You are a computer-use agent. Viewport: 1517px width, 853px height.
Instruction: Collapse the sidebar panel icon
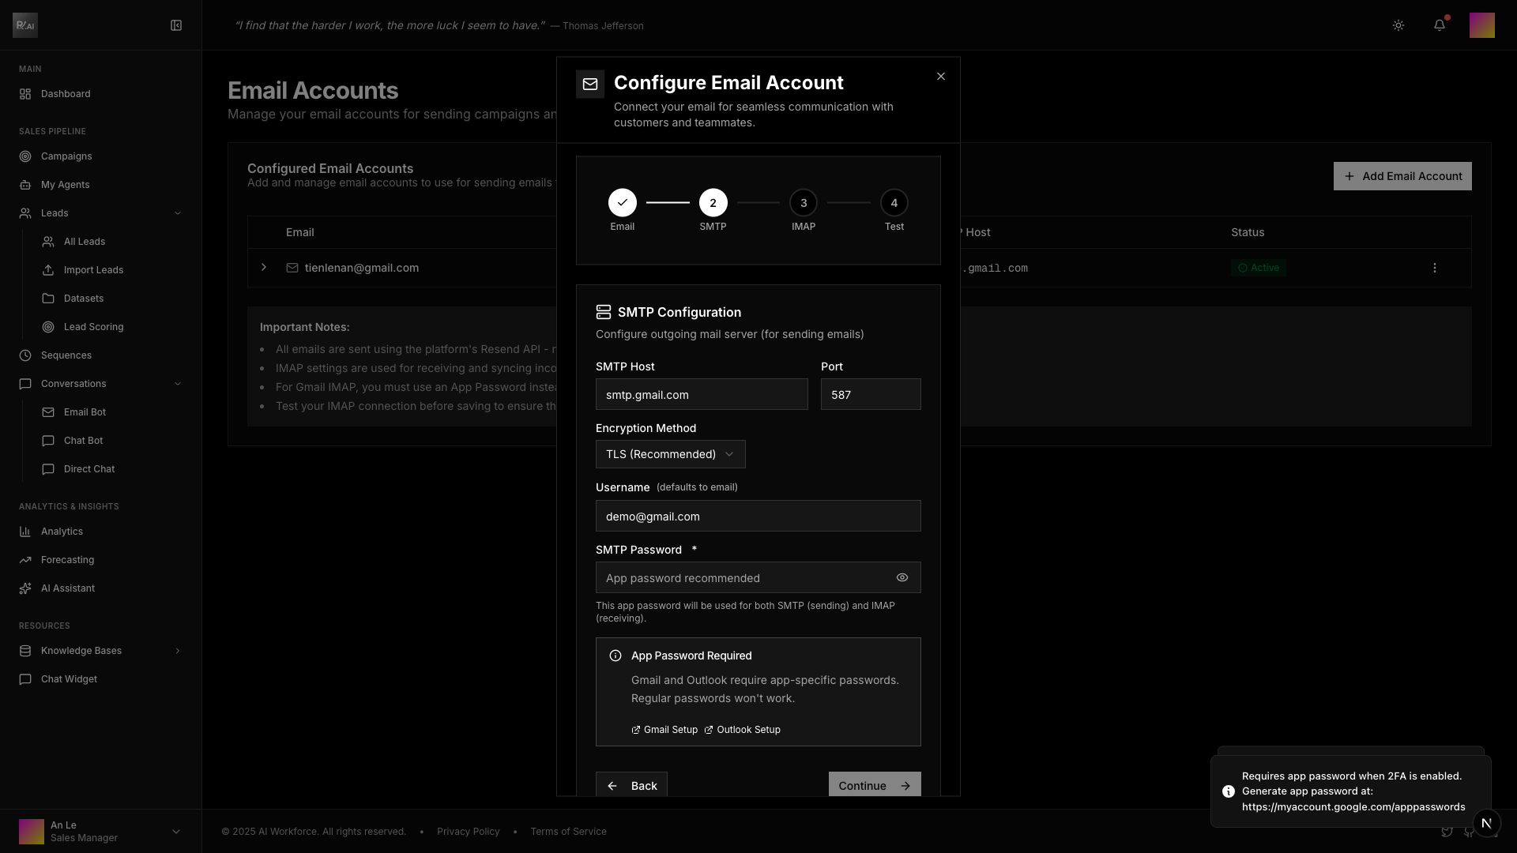pos(176,25)
